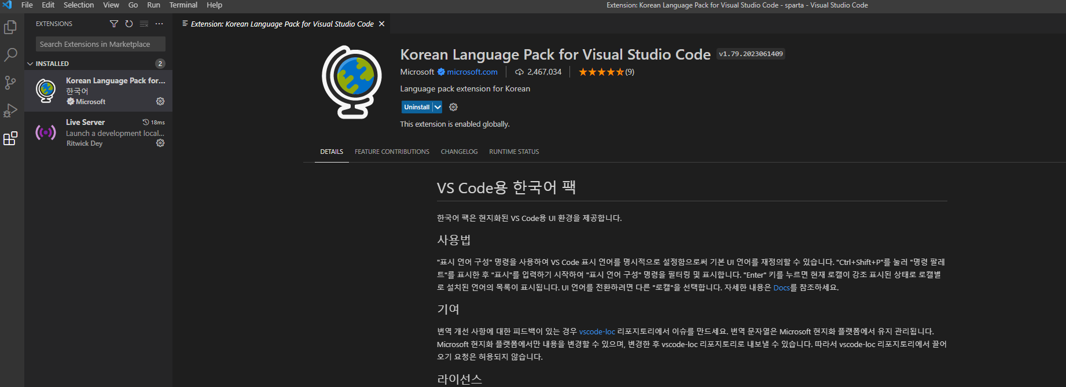The height and width of the screenshot is (387, 1066).
Task: Click the EXTENSIONS panel title
Action: pos(54,24)
